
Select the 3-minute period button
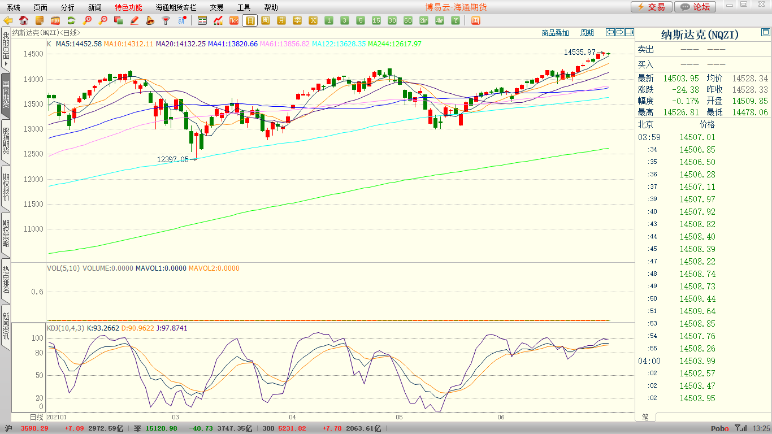pyautogui.click(x=345, y=20)
